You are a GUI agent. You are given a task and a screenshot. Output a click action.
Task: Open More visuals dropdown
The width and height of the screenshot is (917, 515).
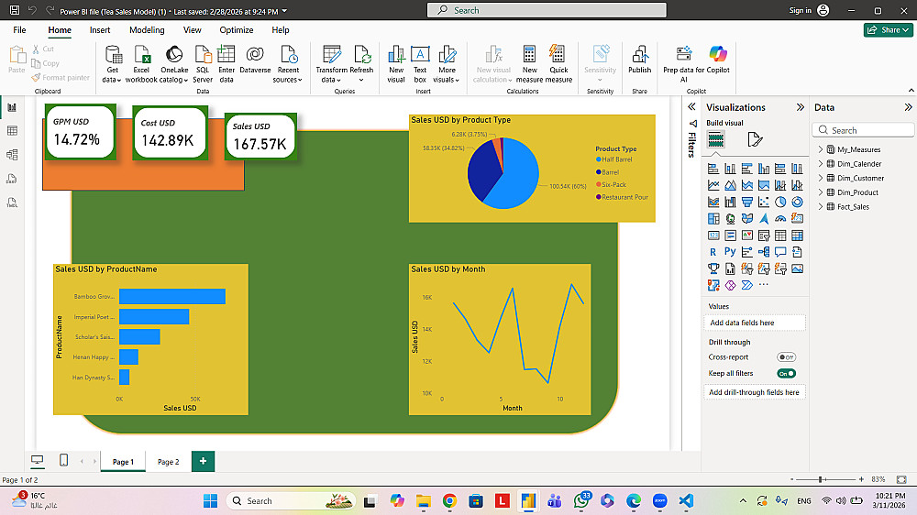click(447, 64)
